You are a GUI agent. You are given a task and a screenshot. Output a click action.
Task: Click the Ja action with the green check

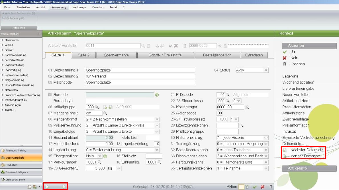293,52
